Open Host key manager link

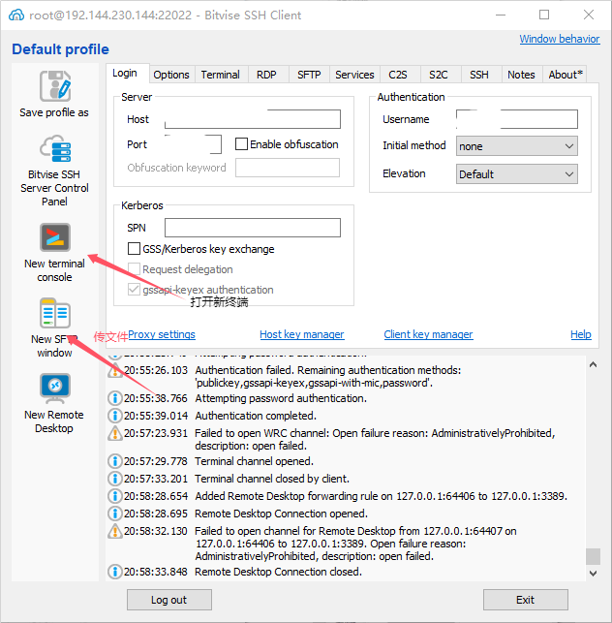302,334
